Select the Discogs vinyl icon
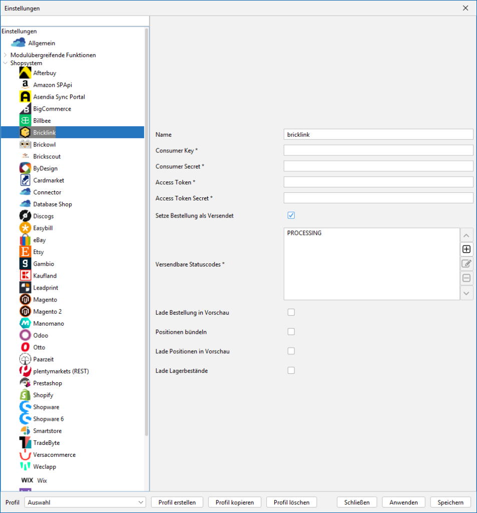 (25, 216)
